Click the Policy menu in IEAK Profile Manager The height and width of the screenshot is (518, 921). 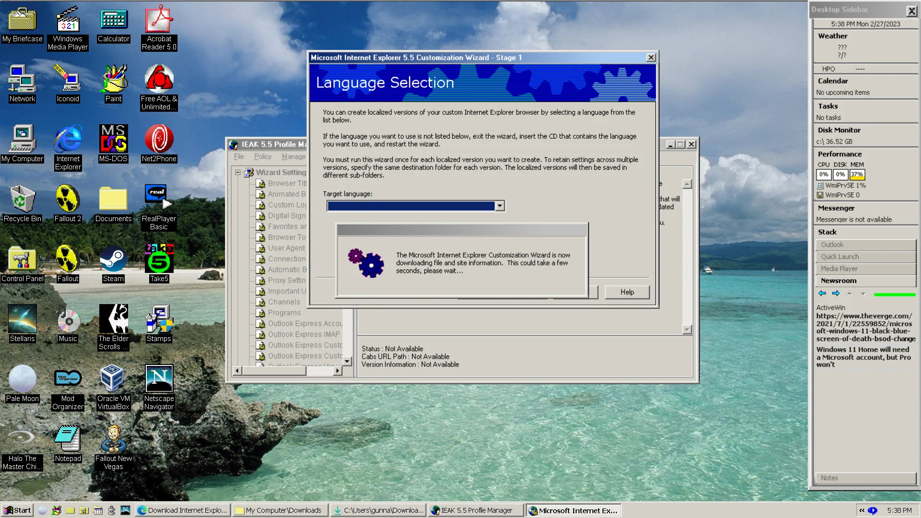262,157
